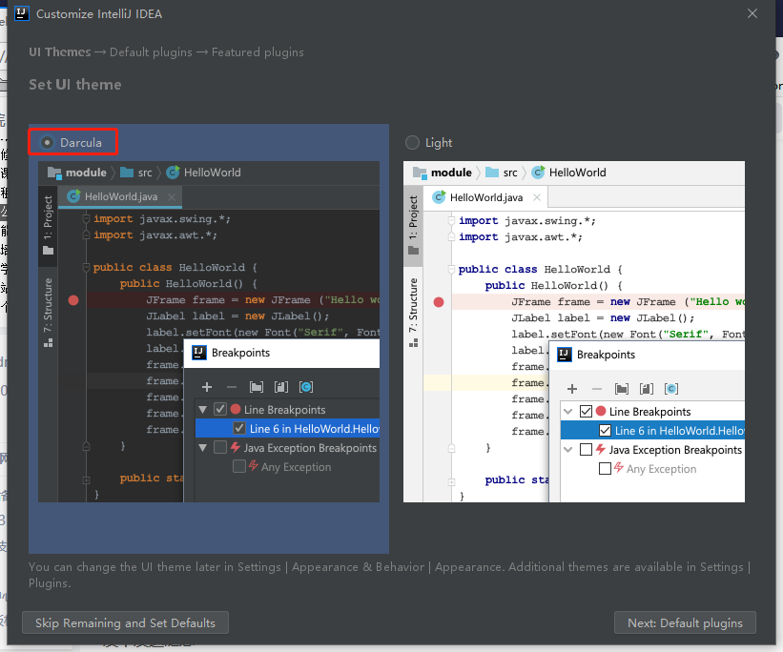Click Skip Remaining and Set Defaults
Screen dimensions: 783x652
click(x=125, y=622)
